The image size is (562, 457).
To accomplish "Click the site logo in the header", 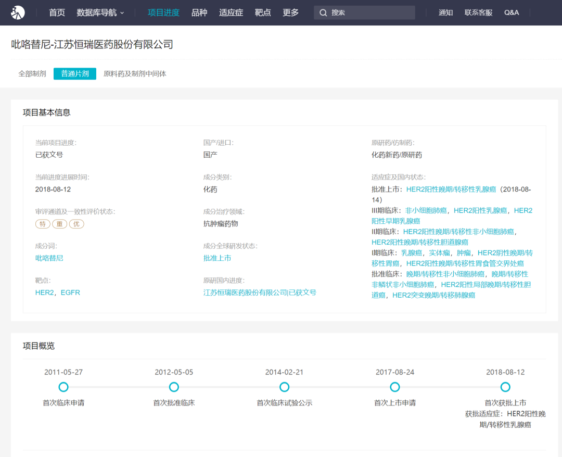I will tap(18, 12).
